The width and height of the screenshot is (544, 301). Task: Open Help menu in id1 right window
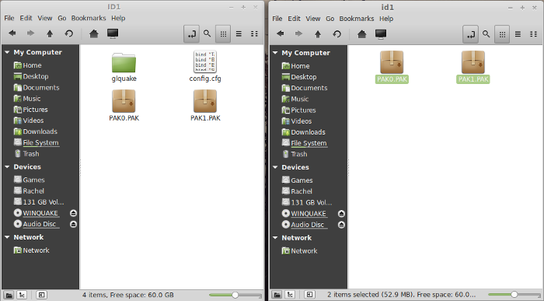pos(386,19)
